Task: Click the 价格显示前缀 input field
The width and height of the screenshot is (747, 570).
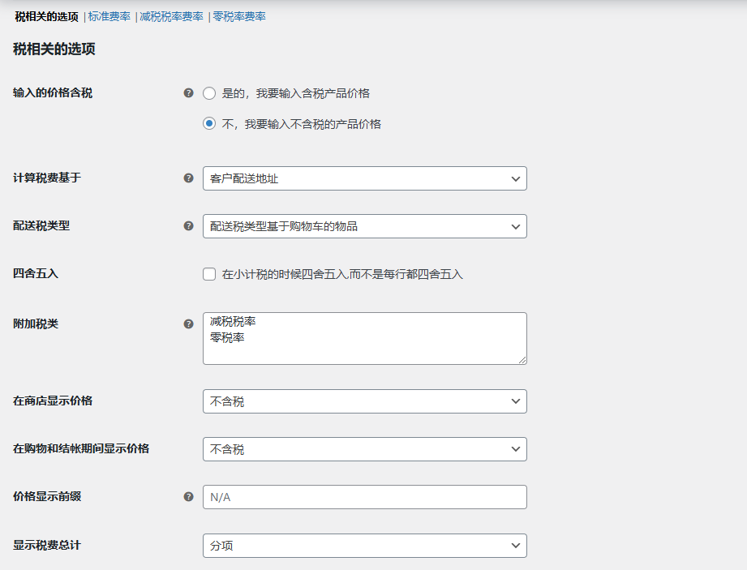Action: point(364,496)
